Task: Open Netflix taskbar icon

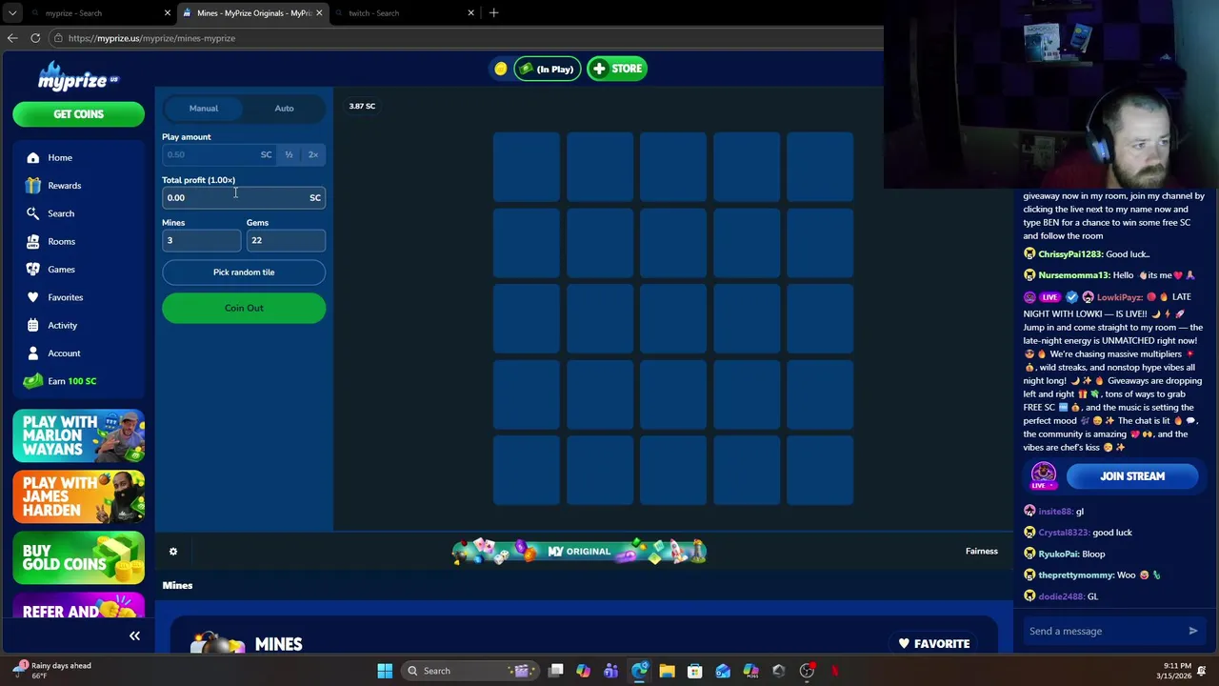Action: [834, 671]
